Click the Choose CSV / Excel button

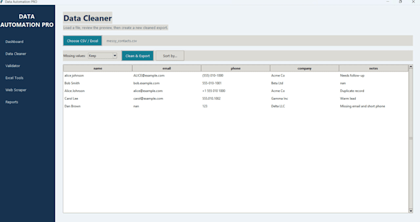tap(83, 41)
